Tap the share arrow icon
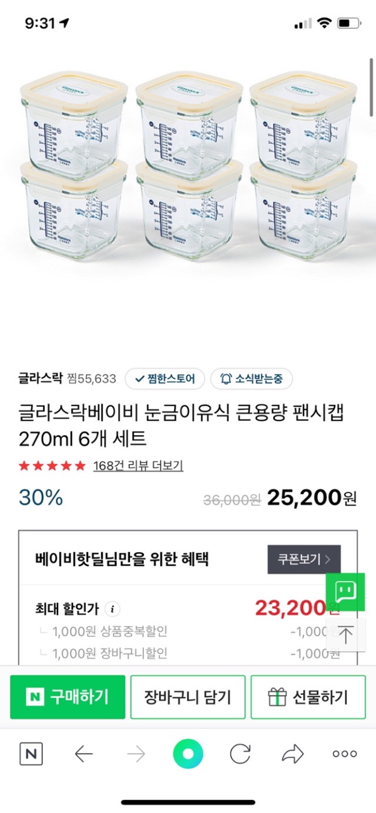Viewport: 376px width, 813px height. click(293, 754)
